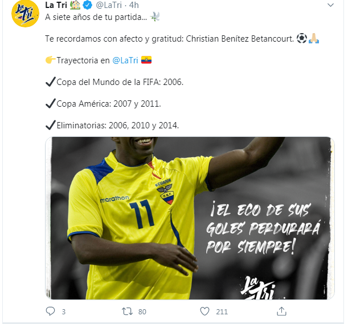Image resolution: width=348 pixels, height=324 pixels.
Task: Open the La Tri display name
Action: pyautogui.click(x=56, y=5)
